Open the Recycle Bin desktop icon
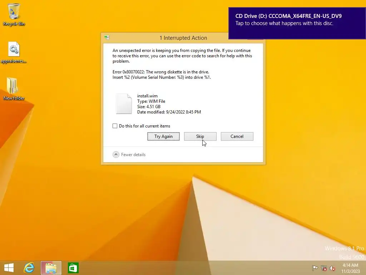 click(x=14, y=14)
